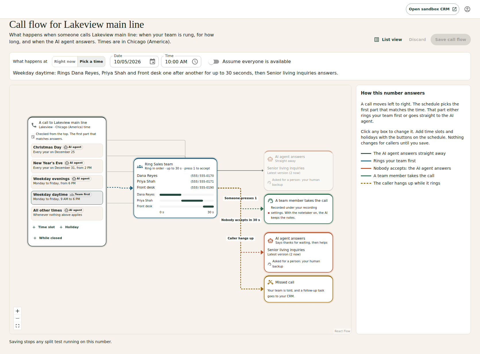Open the date picker calendar icon
This screenshot has width=480, height=354.
(152, 62)
